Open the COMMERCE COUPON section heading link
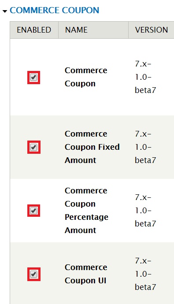The height and width of the screenshot is (304, 174). pos(55,10)
